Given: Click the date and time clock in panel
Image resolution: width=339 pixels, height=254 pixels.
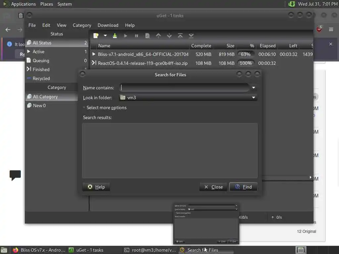Looking at the screenshot, I should point(318,4).
